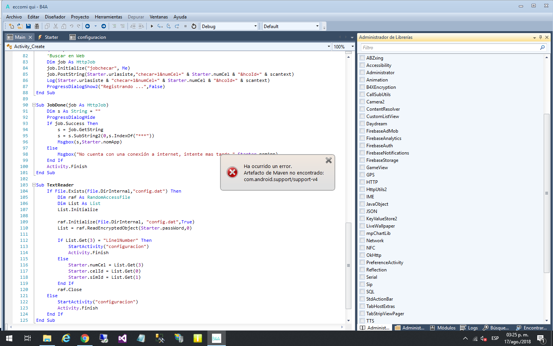Click the New file toolbar icon
The height and width of the screenshot is (346, 553).
click(11, 26)
